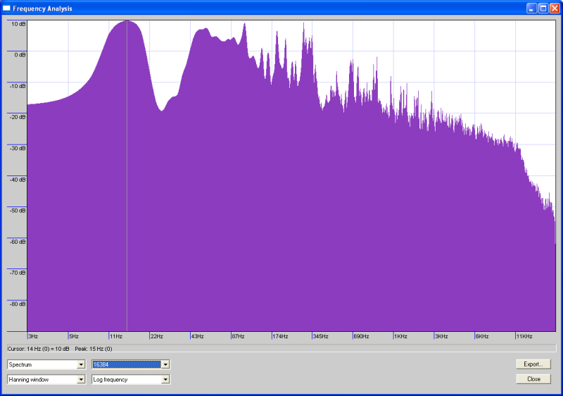This screenshot has height=396, width=563.
Task: Click the Cursor and Peak status text
Action: [60, 348]
